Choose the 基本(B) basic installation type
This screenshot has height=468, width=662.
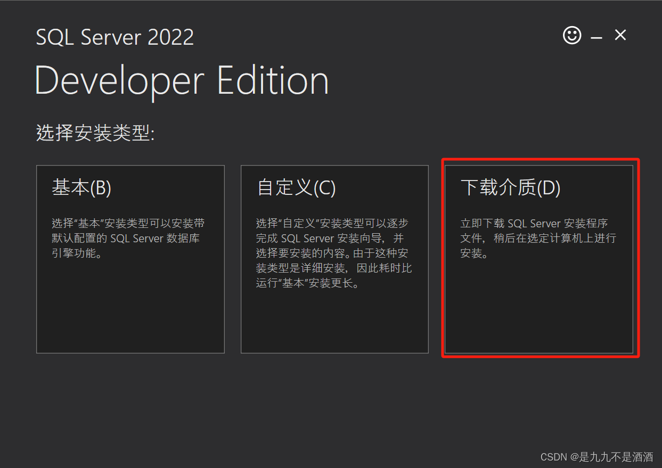tap(130, 259)
